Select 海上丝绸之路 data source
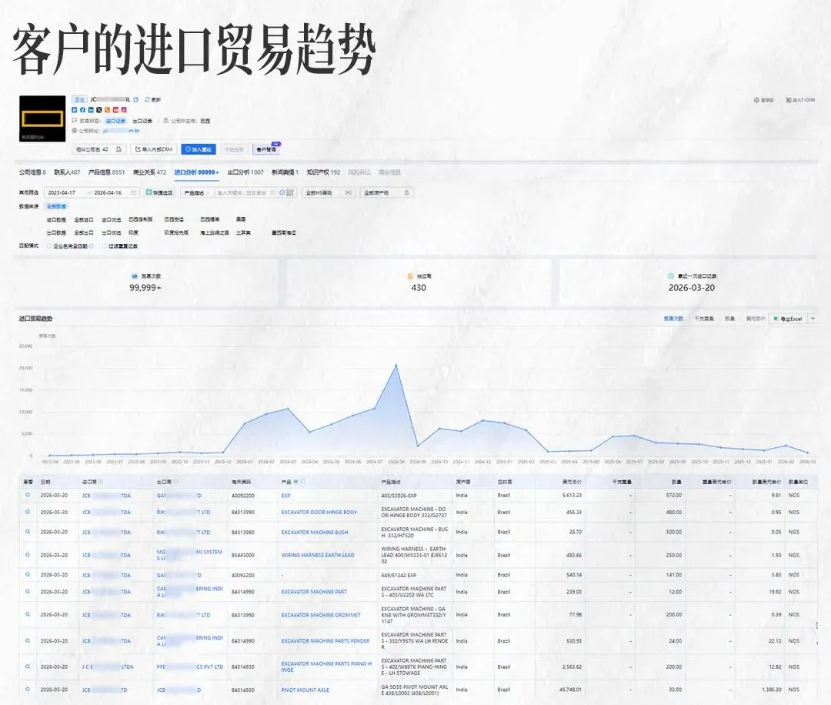The width and height of the screenshot is (831, 705). coord(215,232)
